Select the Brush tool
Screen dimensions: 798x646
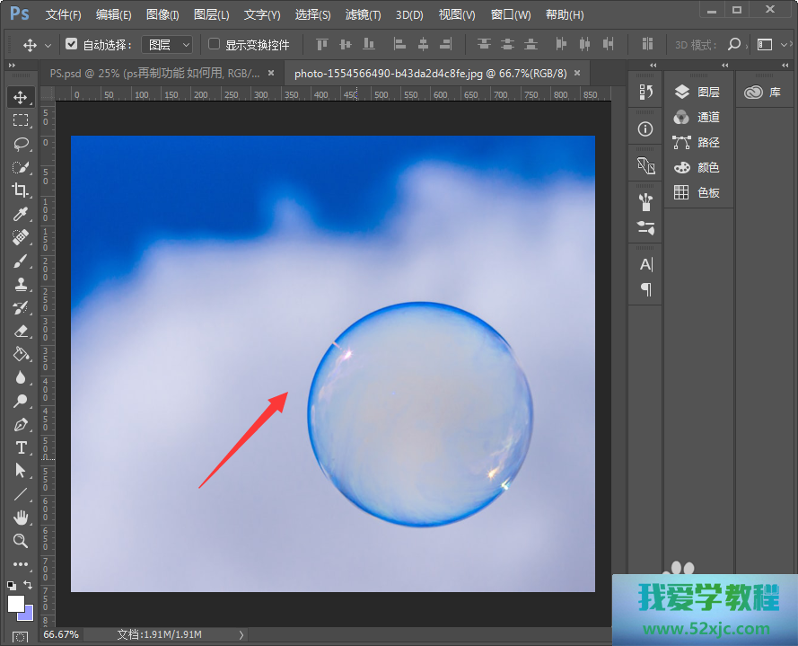[x=21, y=261]
